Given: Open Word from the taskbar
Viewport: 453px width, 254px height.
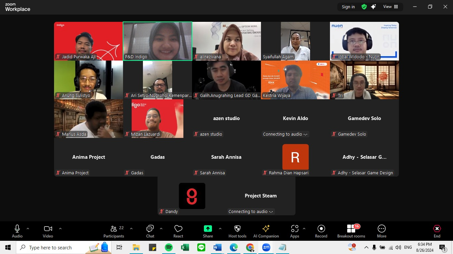Looking at the screenshot, I should coord(218,247).
